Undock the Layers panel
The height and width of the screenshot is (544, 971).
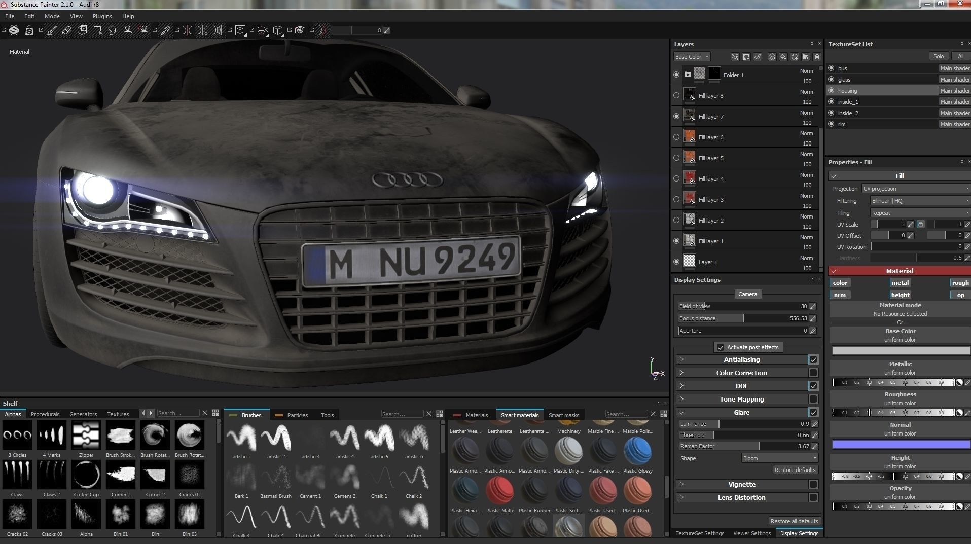click(812, 44)
